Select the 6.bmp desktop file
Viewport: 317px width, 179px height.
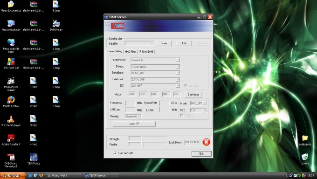[56, 44]
